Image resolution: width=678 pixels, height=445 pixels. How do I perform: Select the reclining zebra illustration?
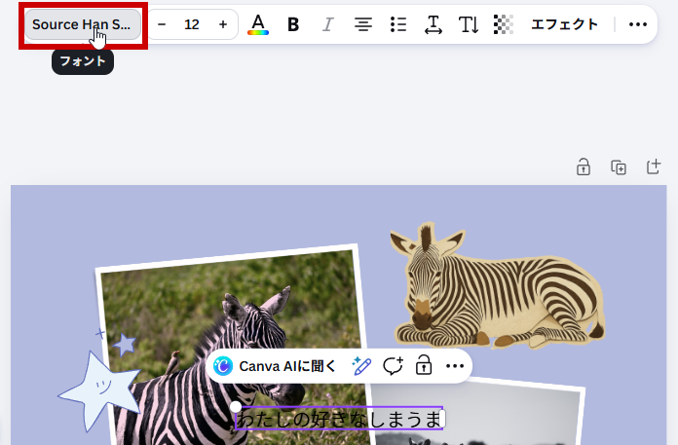coord(497,285)
